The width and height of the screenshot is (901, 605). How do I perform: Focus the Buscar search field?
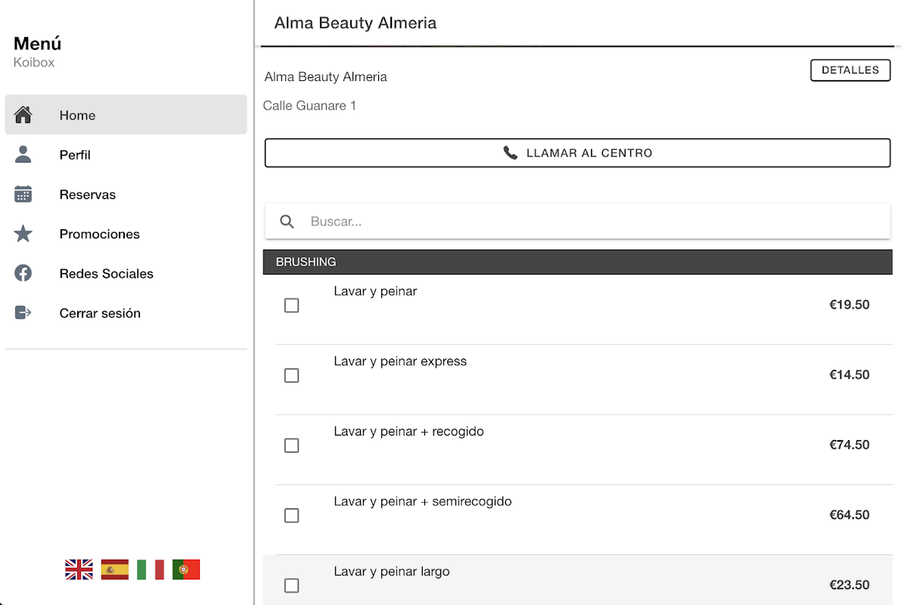(x=577, y=222)
